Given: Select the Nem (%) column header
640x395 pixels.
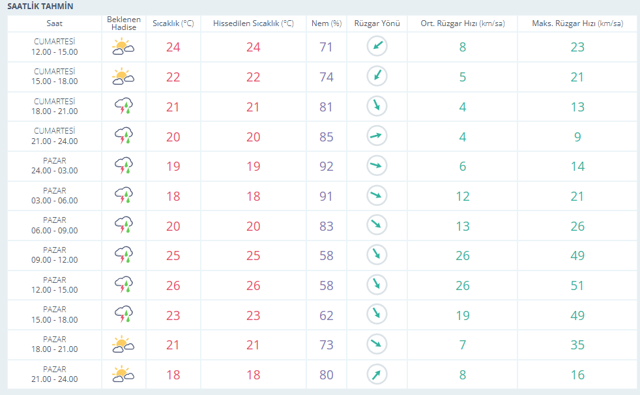Looking at the screenshot, I should (326, 23).
